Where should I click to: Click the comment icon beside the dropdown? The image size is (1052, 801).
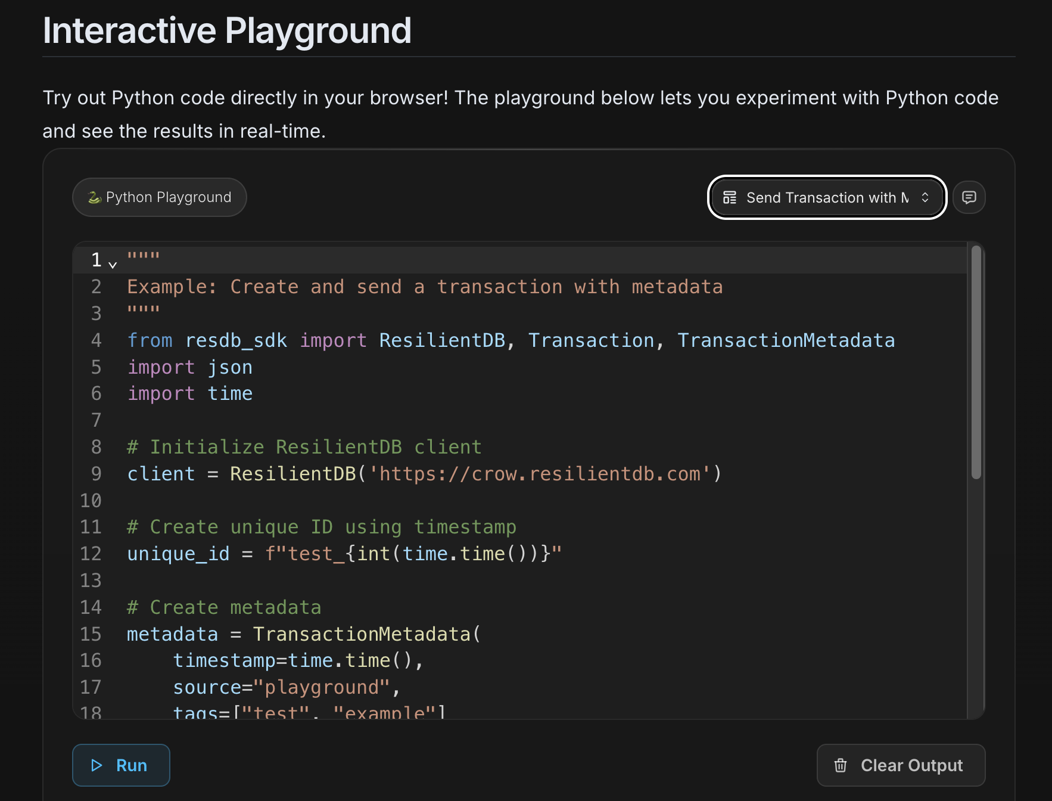click(969, 197)
